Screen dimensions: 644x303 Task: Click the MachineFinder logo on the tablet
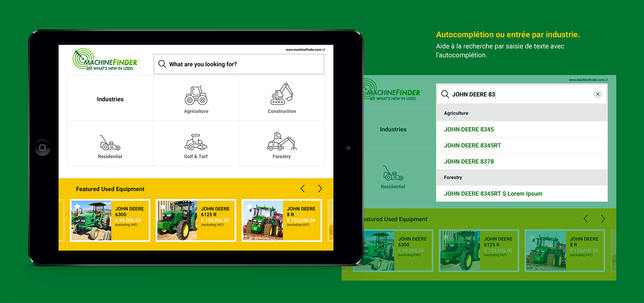(x=106, y=60)
